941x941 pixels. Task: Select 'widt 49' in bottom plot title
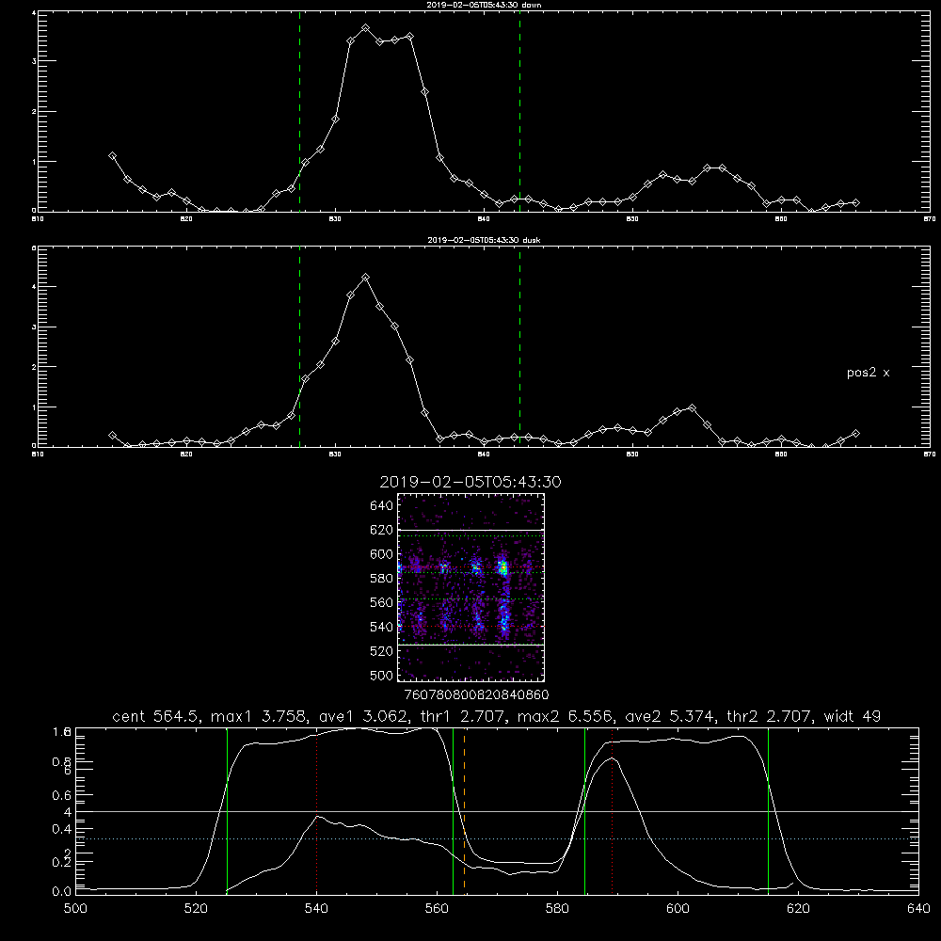[852, 716]
